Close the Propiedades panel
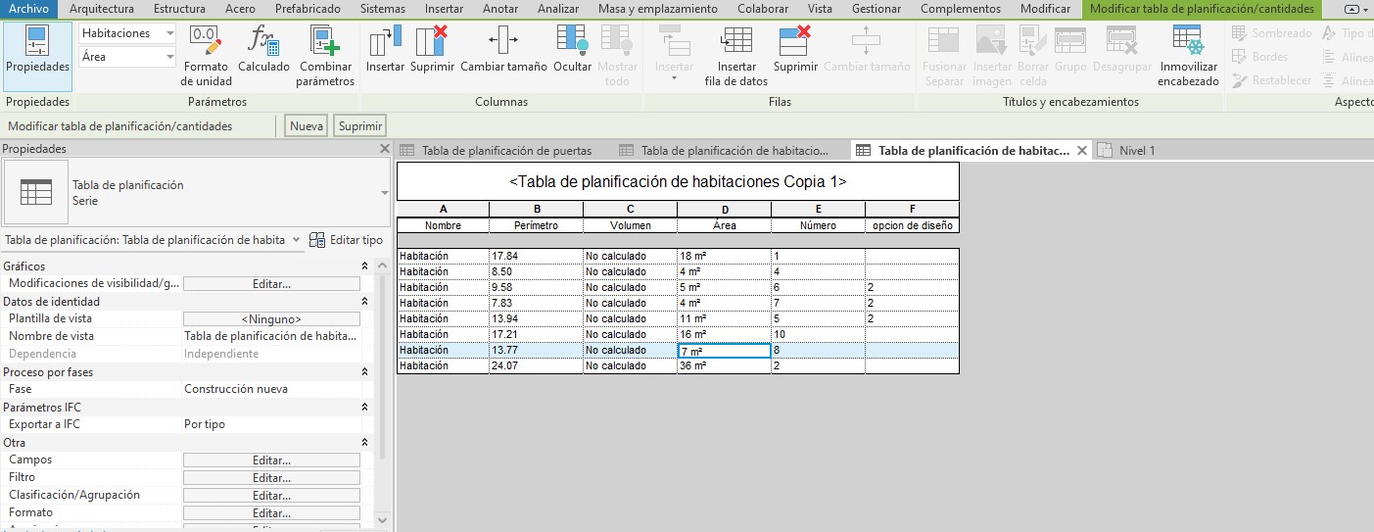Viewport: 1374px width, 532px height. [385, 149]
